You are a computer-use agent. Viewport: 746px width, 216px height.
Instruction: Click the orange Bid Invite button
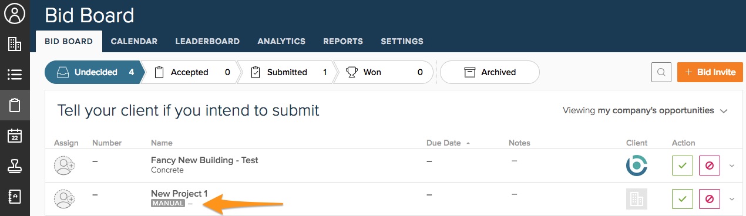click(710, 72)
